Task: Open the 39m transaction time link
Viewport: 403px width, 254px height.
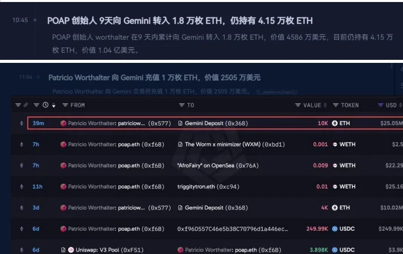Action: click(38, 123)
